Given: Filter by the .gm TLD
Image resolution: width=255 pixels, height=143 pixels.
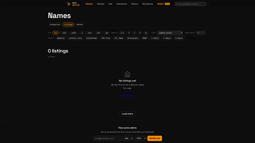Looking at the screenshot, I should pyautogui.click(x=106, y=33).
